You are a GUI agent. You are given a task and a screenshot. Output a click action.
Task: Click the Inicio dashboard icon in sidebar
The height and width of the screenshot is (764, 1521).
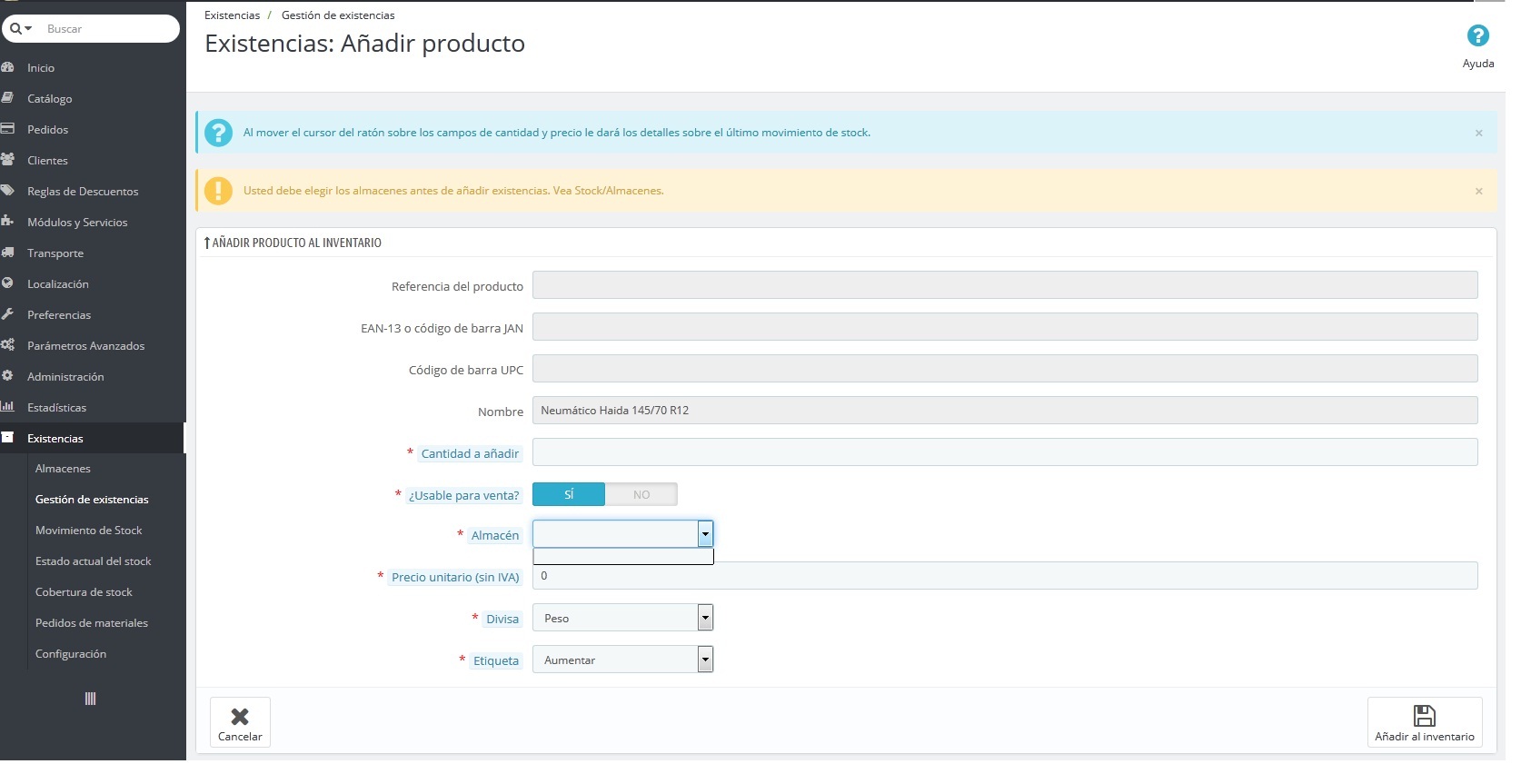[7, 67]
